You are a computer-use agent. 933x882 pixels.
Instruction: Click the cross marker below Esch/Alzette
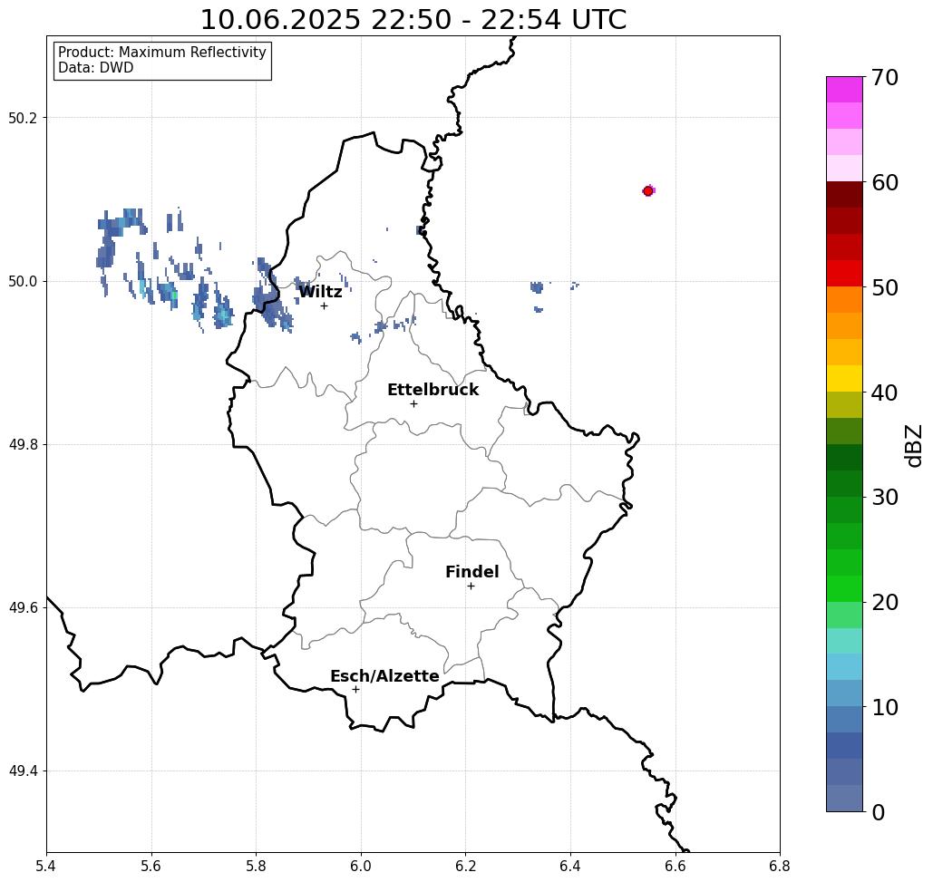tap(355, 689)
